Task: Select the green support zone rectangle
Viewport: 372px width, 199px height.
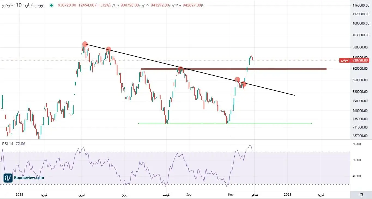Action: click(225, 123)
